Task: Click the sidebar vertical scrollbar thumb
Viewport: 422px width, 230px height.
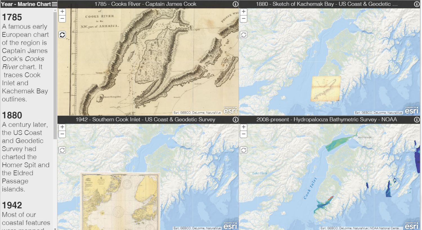Action: pyautogui.click(x=55, y=75)
